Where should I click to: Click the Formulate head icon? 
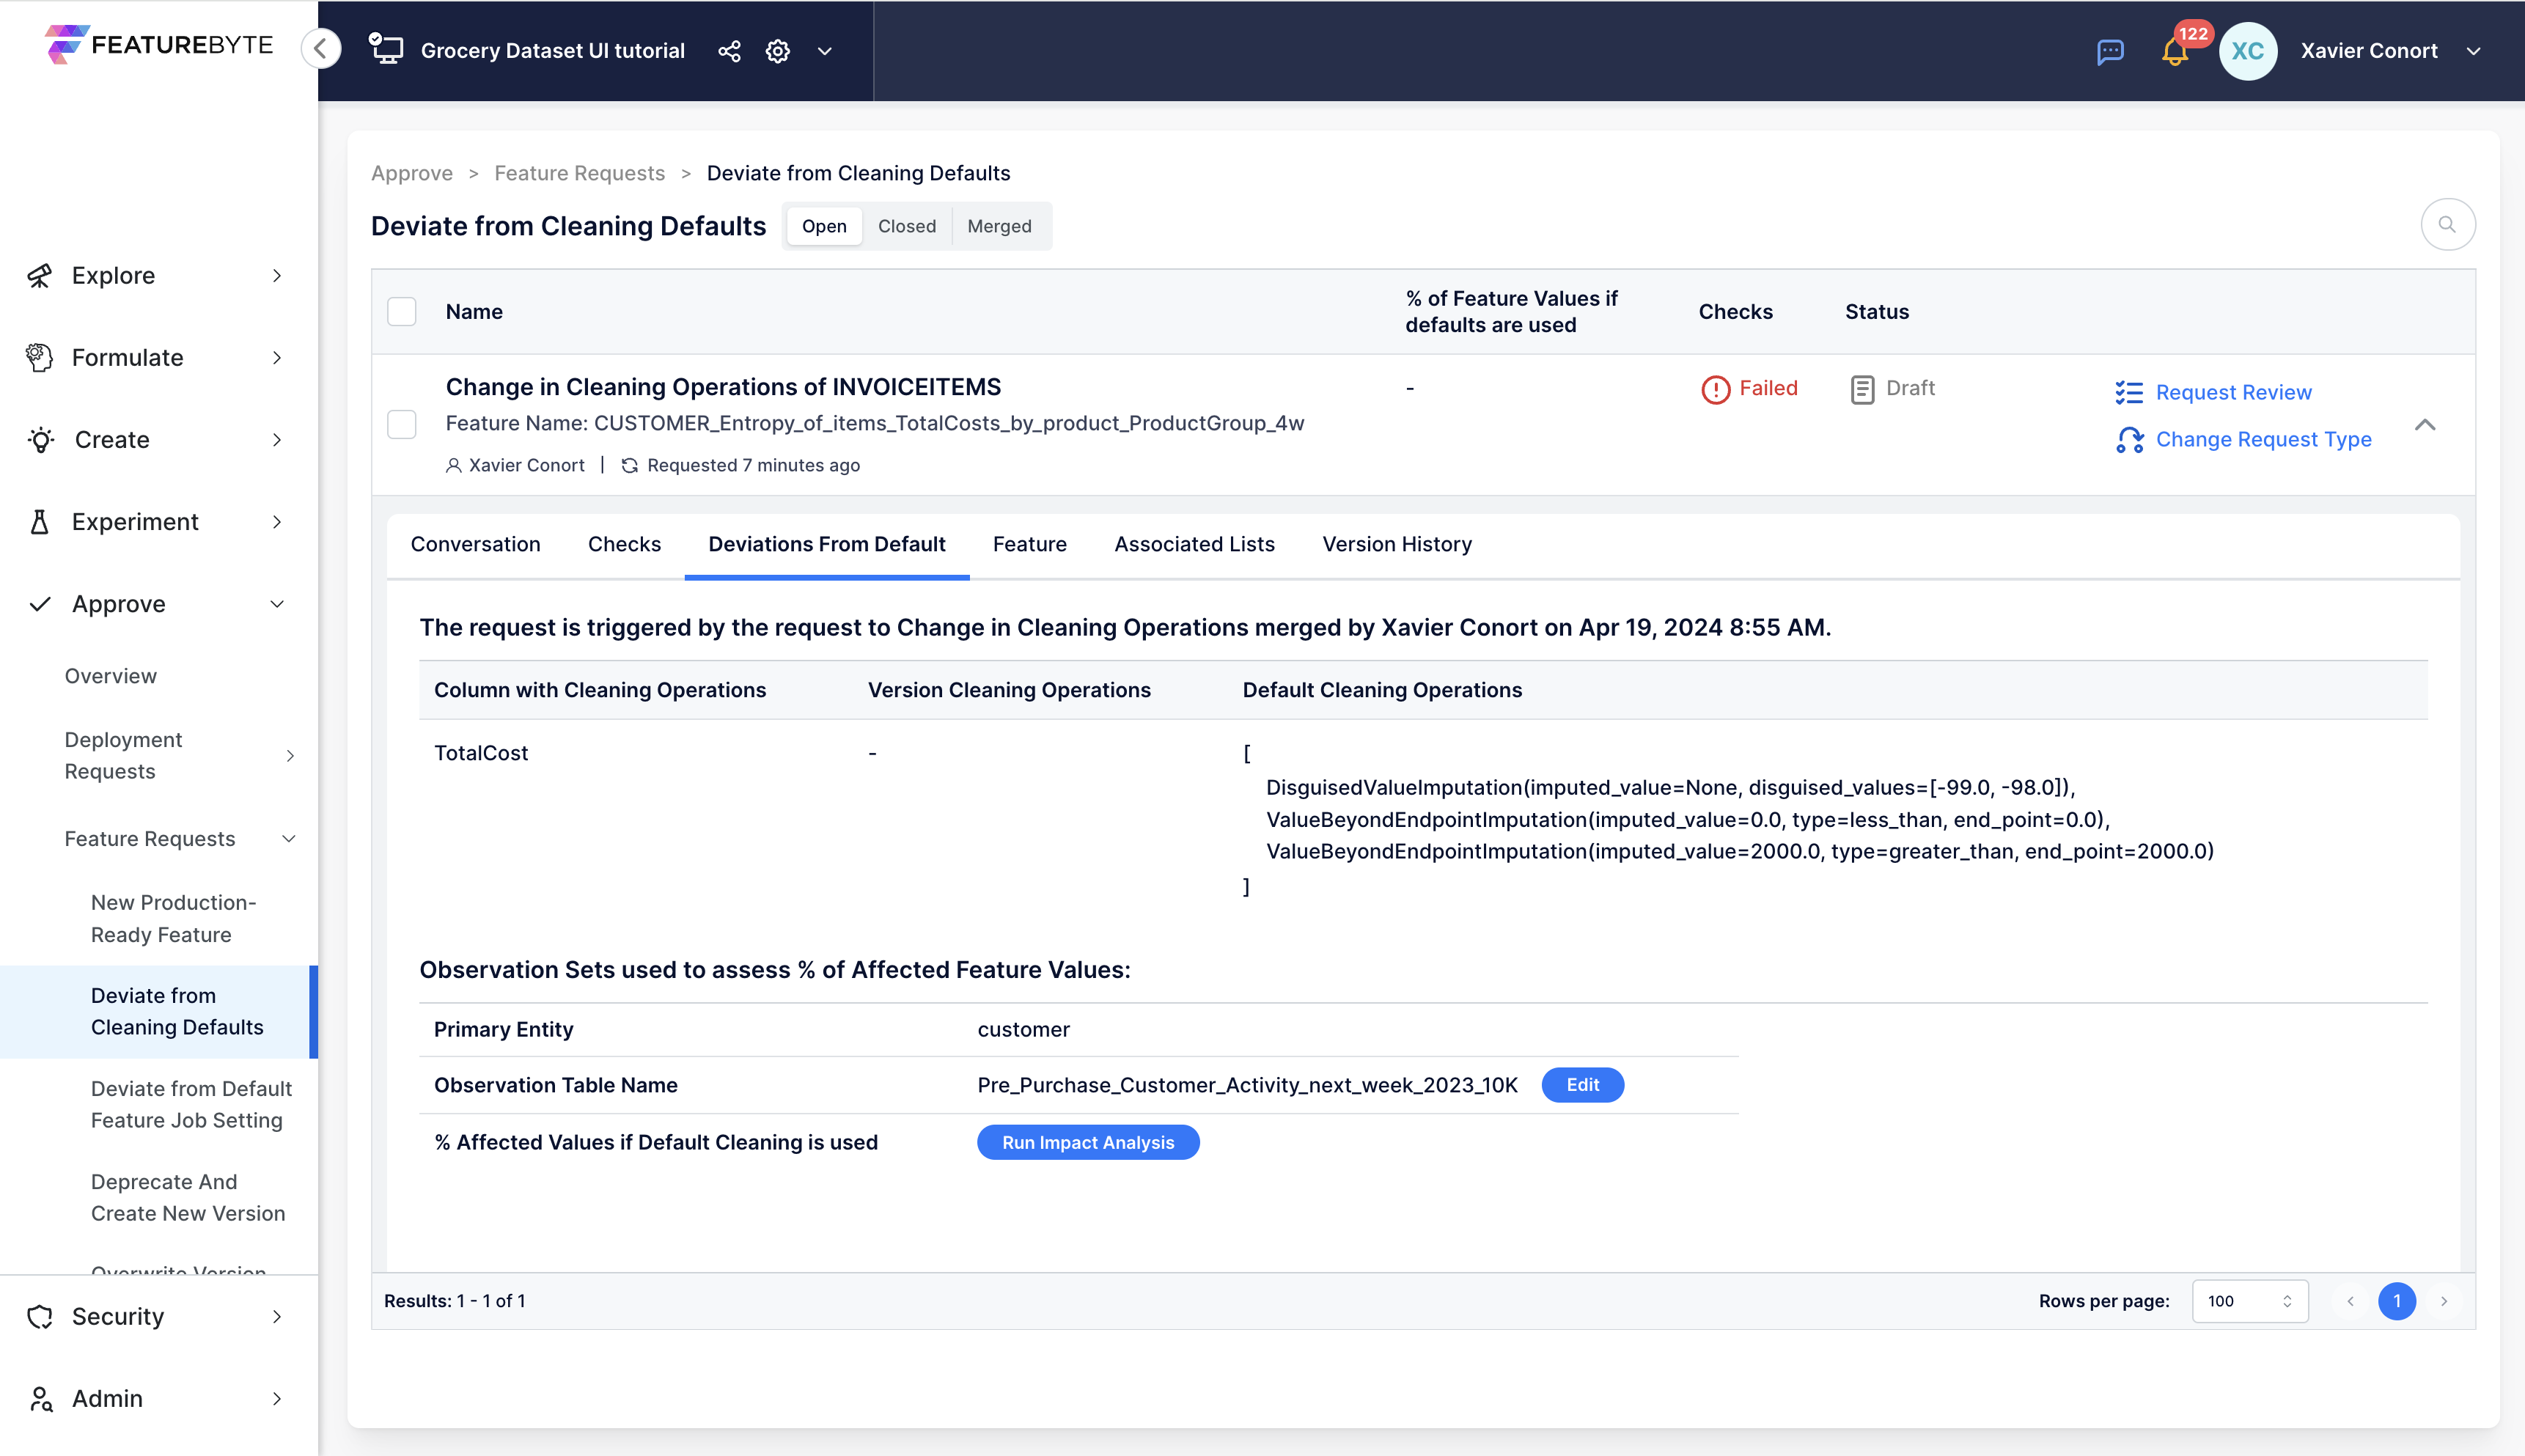[40, 357]
